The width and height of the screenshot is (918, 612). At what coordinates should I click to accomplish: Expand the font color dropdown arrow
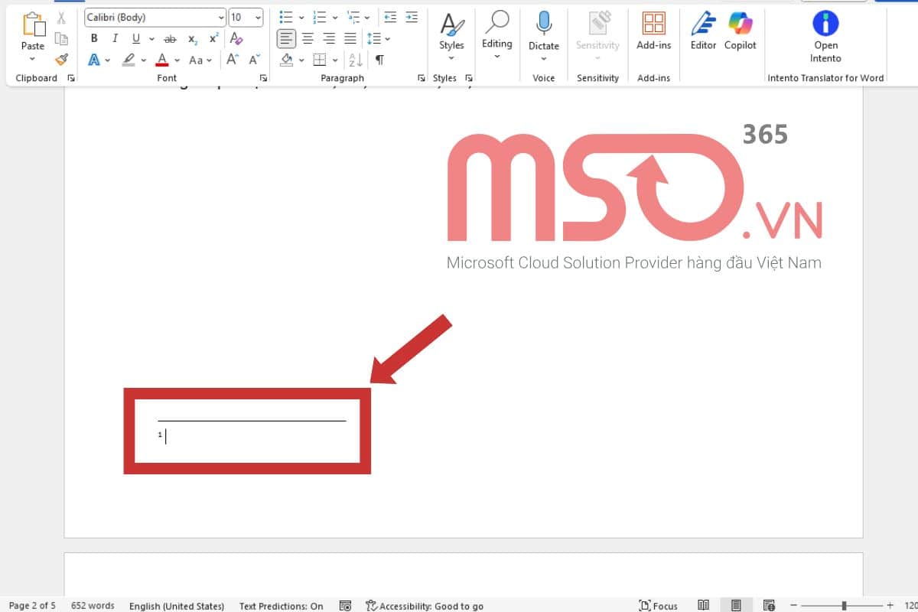tap(177, 60)
